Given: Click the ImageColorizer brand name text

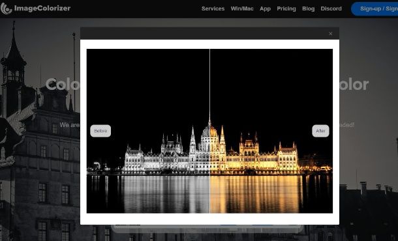Looking at the screenshot, I should coord(42,8).
